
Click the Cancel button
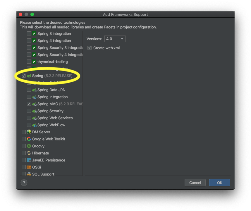pos(195,183)
